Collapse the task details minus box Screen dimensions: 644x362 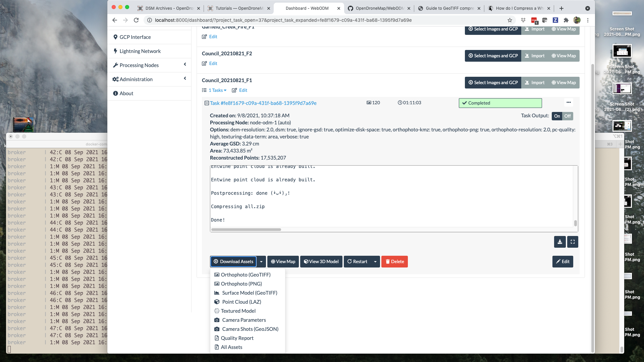(x=207, y=103)
